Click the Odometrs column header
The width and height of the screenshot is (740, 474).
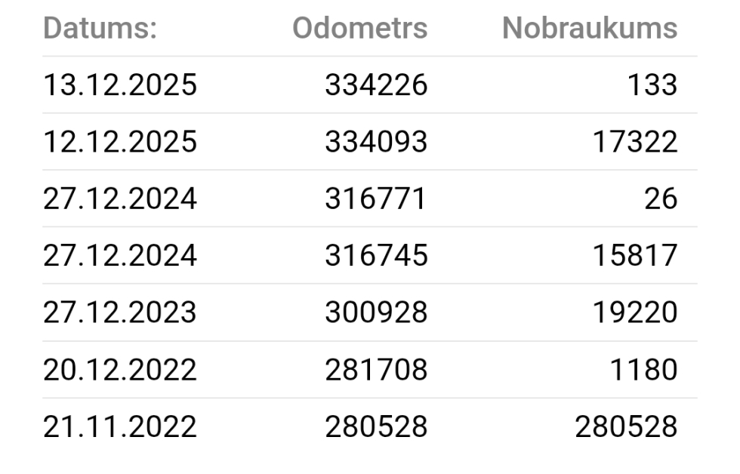click(x=359, y=29)
